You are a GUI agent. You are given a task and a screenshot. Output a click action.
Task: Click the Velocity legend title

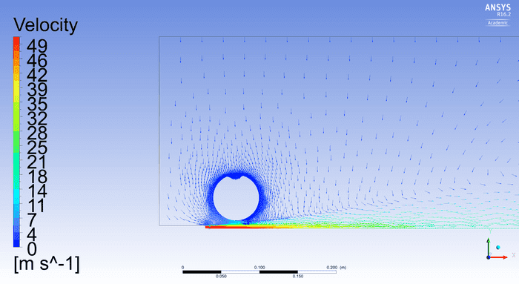click(x=46, y=24)
